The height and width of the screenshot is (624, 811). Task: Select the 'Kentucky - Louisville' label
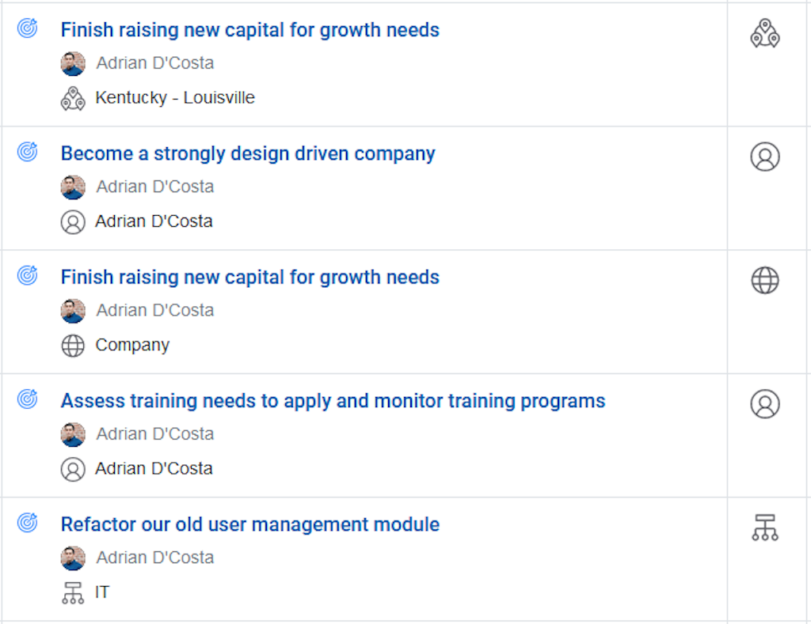click(x=175, y=97)
